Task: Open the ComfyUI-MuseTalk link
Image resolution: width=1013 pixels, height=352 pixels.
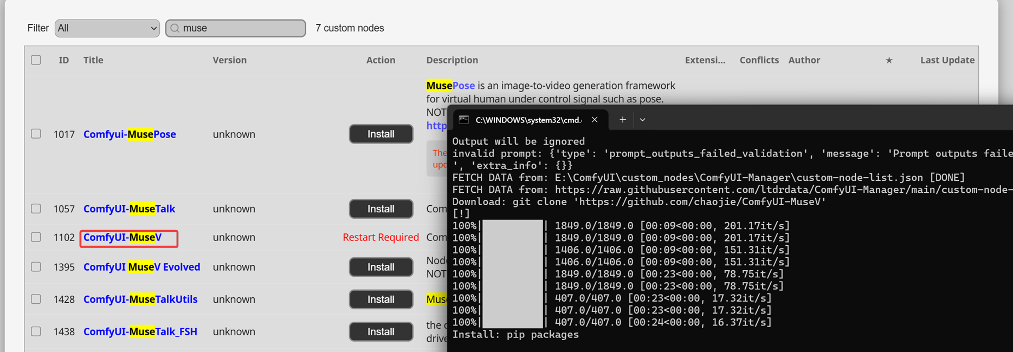Action: click(129, 209)
